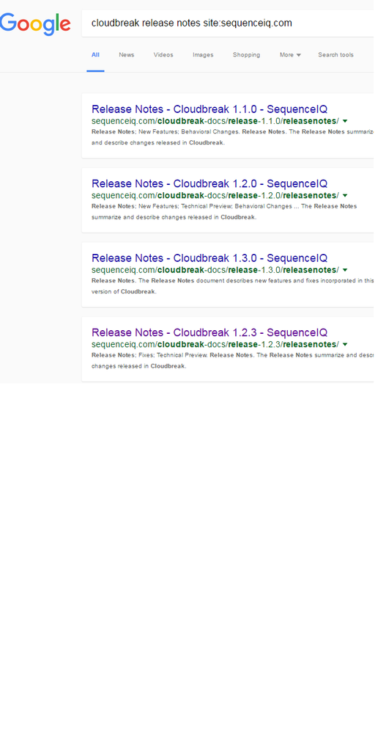Click the release-1.3.0/releasenotes URL text

[x=215, y=270]
